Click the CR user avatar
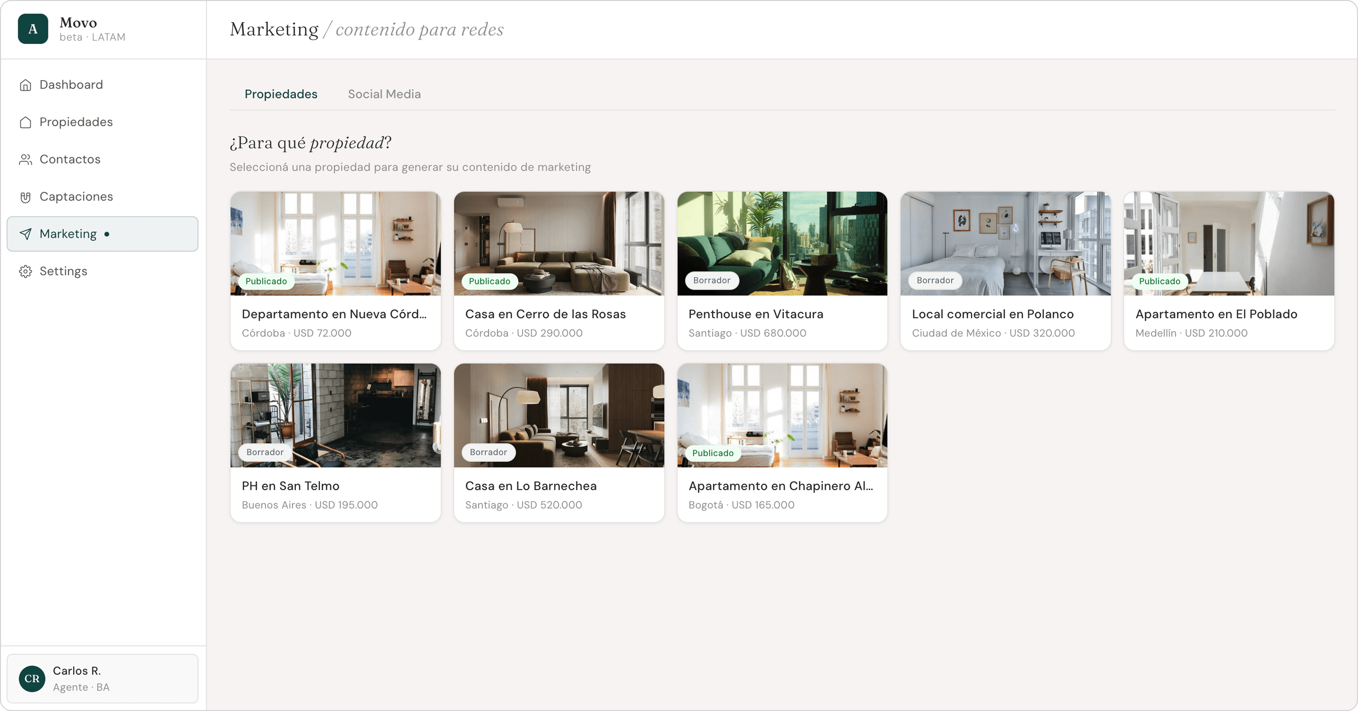The image size is (1358, 711). (32, 678)
